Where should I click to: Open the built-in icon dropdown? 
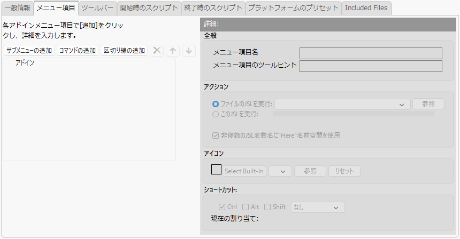click(280, 171)
